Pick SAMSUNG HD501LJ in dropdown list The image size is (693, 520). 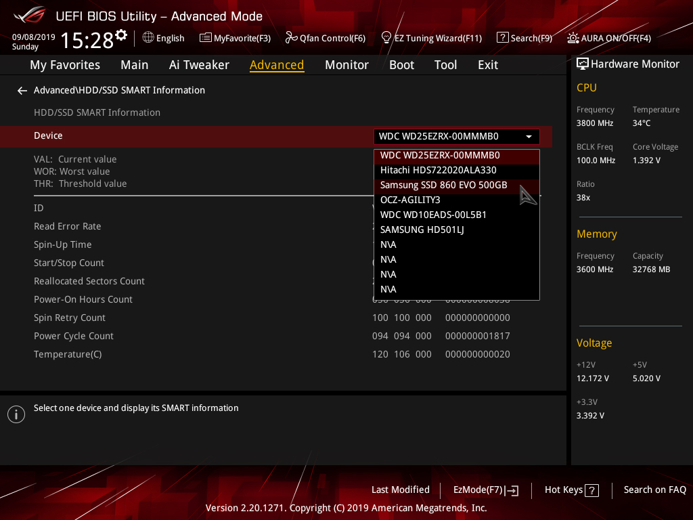[457, 230]
